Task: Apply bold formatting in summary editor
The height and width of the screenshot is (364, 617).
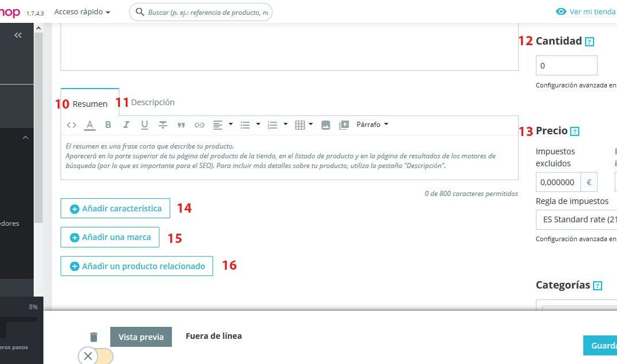Action: [108, 125]
